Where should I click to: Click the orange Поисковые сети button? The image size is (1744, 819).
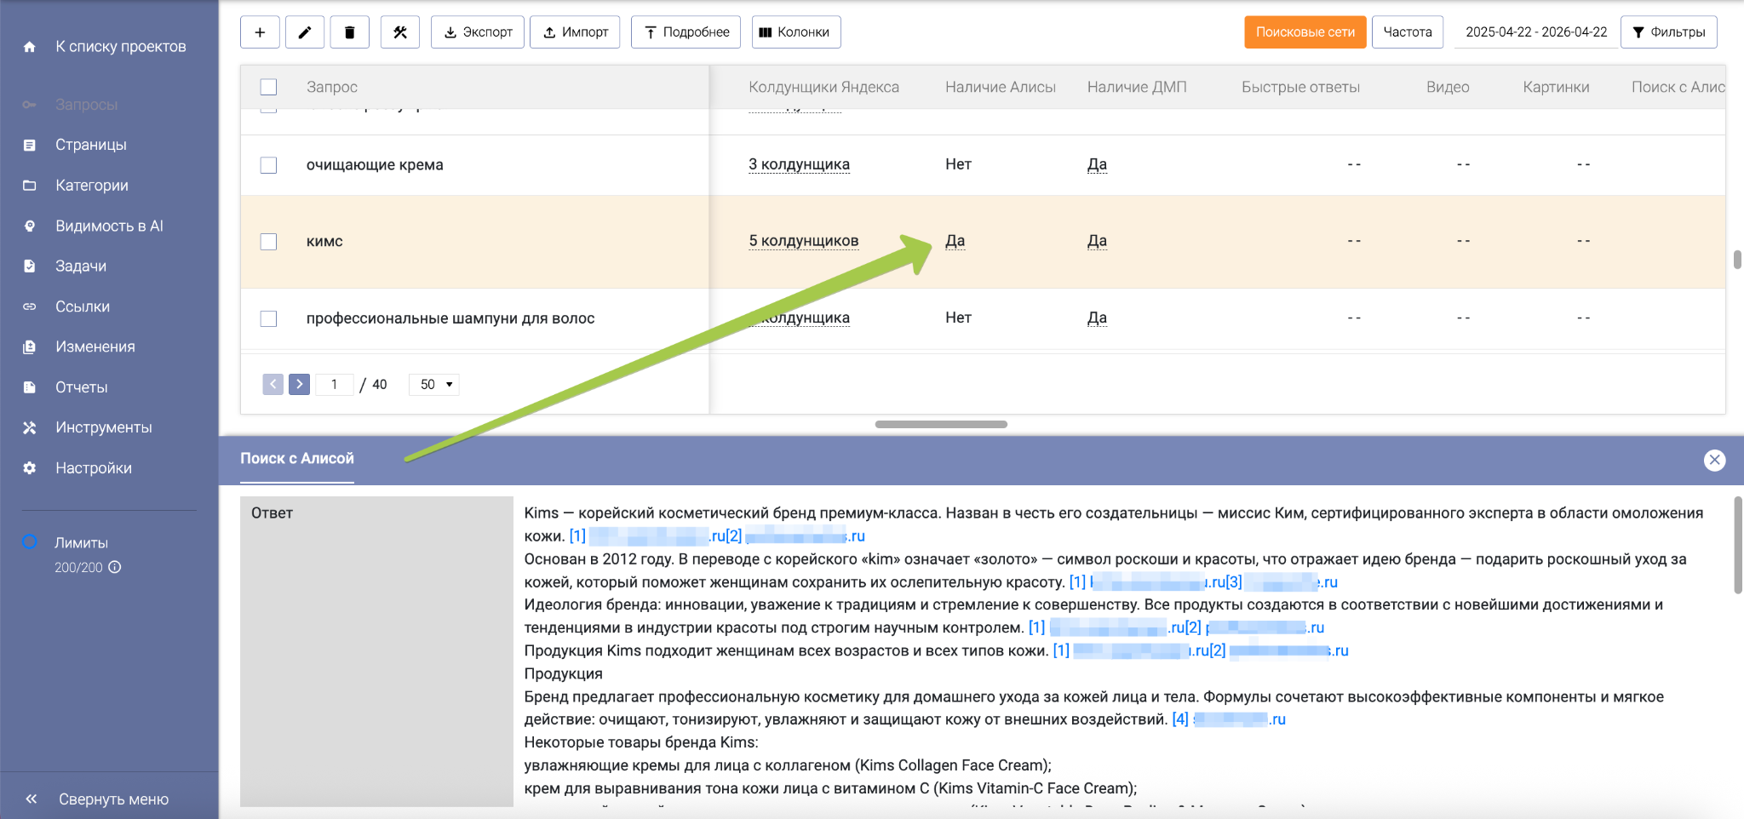1305,32
